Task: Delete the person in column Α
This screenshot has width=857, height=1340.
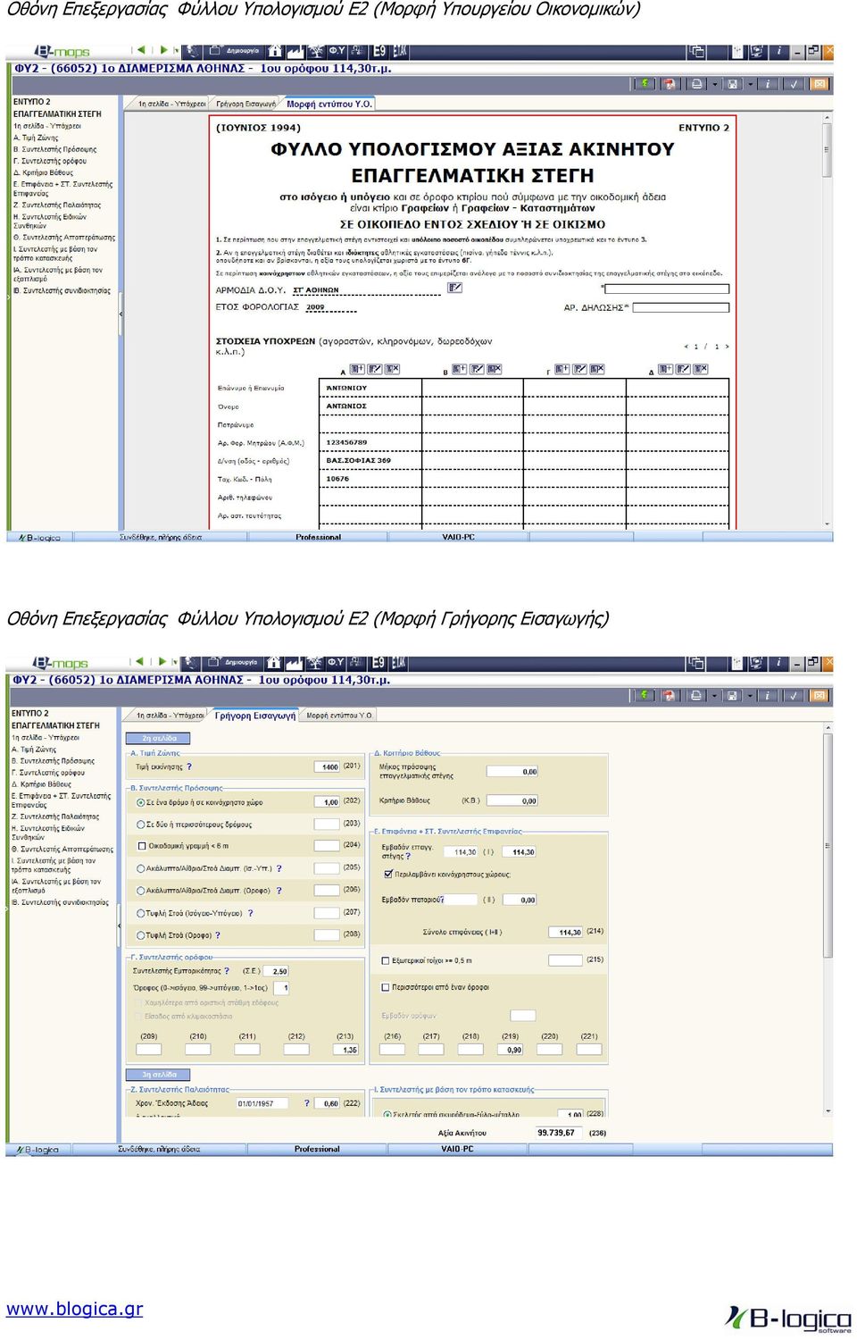Action: [392, 369]
